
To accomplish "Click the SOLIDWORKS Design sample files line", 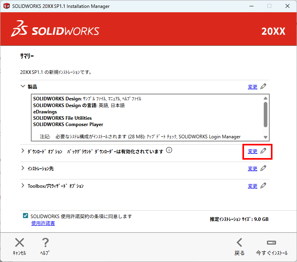I will 87,99.
